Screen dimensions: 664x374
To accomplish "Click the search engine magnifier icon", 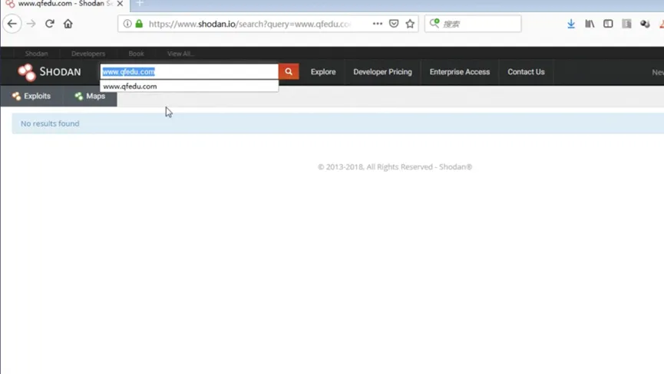I will 434,23.
